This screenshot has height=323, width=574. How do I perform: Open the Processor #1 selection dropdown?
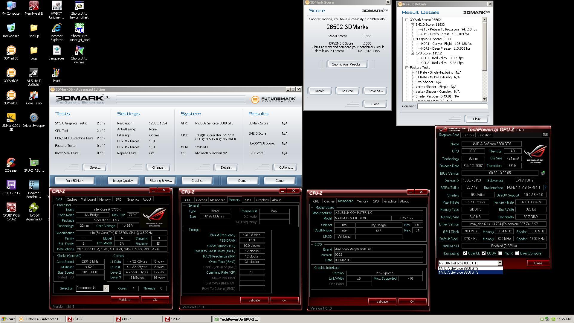(106, 288)
